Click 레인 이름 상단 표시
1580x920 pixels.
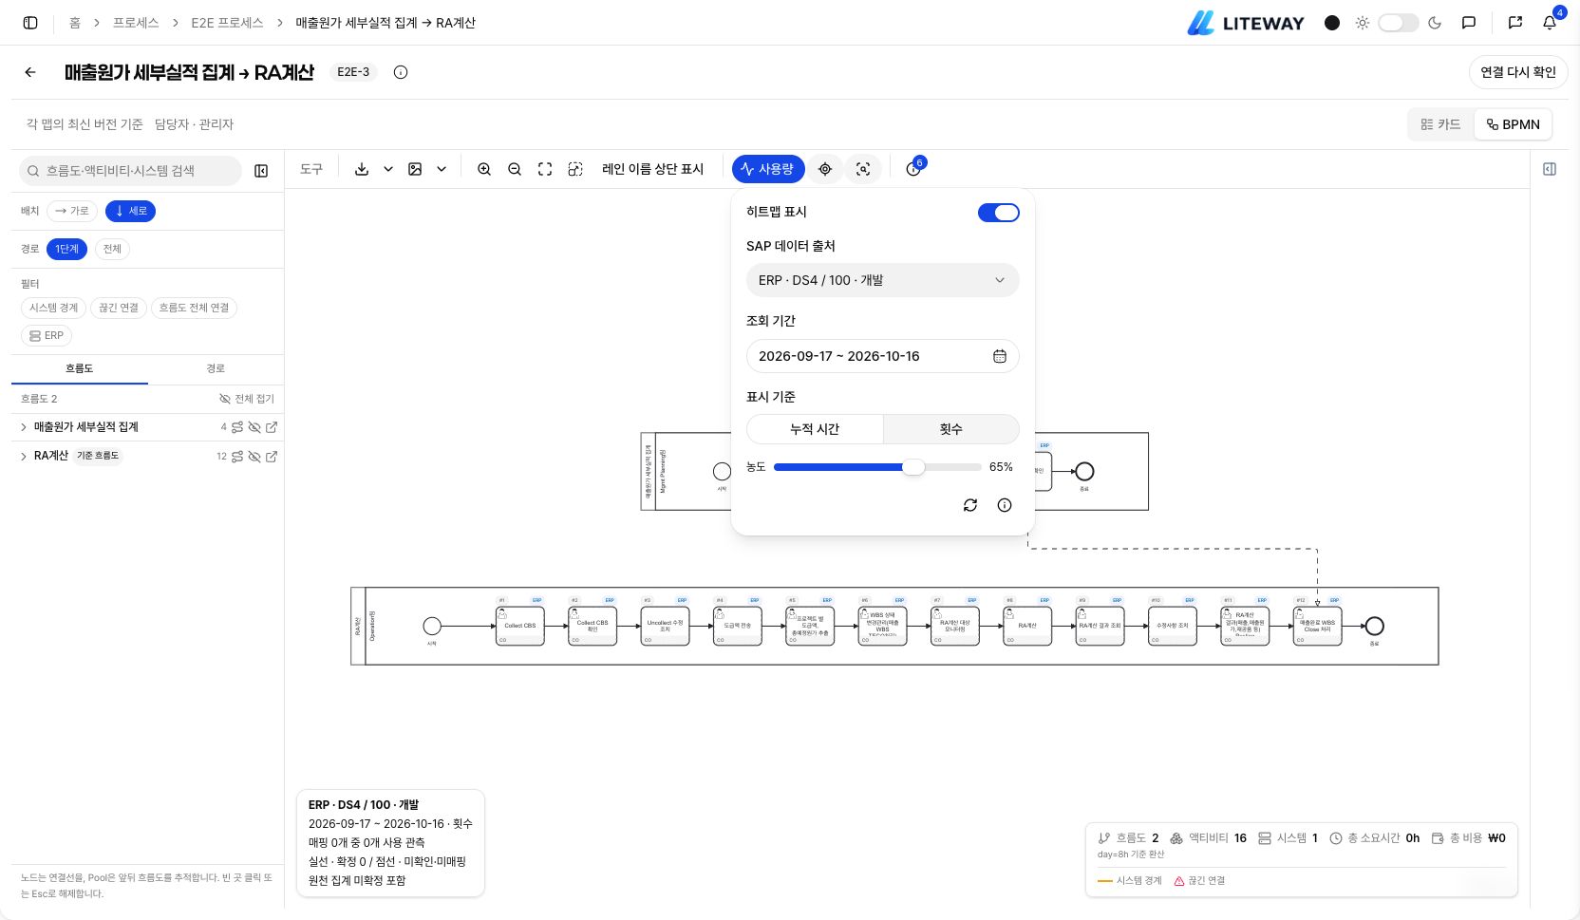(x=652, y=169)
